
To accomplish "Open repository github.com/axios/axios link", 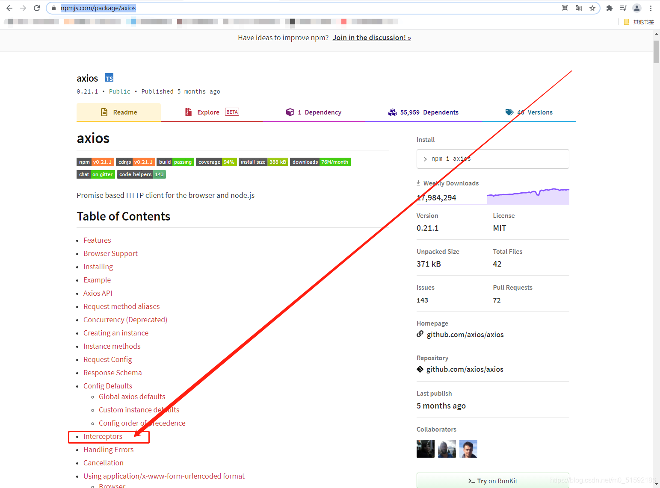I will 465,369.
